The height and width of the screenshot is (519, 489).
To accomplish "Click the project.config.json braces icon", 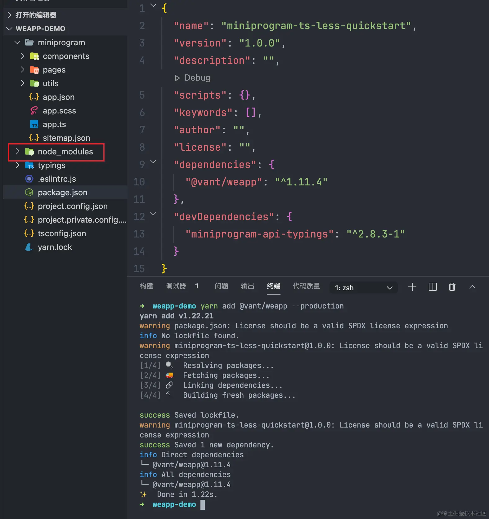I will pyautogui.click(x=29, y=206).
